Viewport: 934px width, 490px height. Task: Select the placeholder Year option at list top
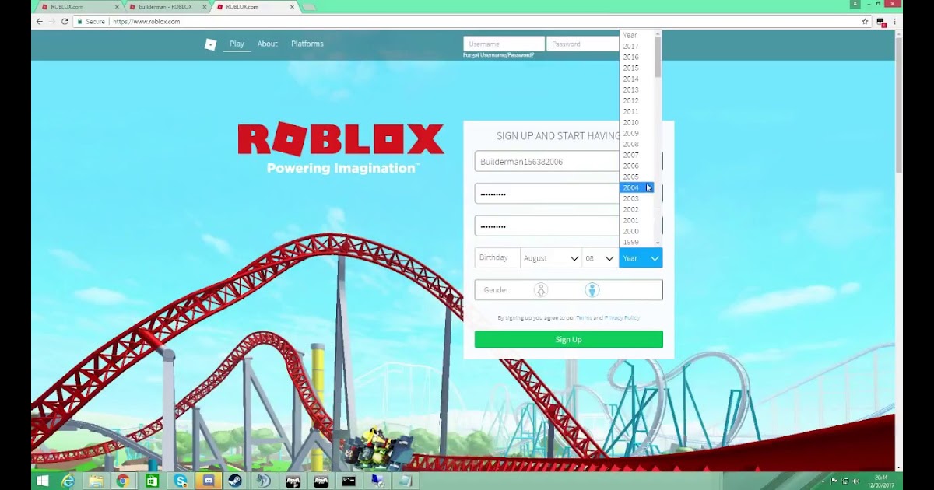(x=637, y=35)
